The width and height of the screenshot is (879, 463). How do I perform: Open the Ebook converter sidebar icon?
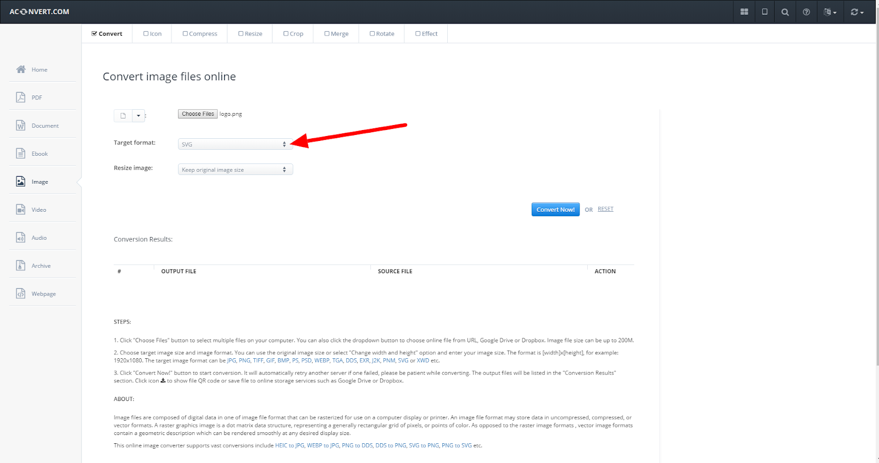(21, 153)
